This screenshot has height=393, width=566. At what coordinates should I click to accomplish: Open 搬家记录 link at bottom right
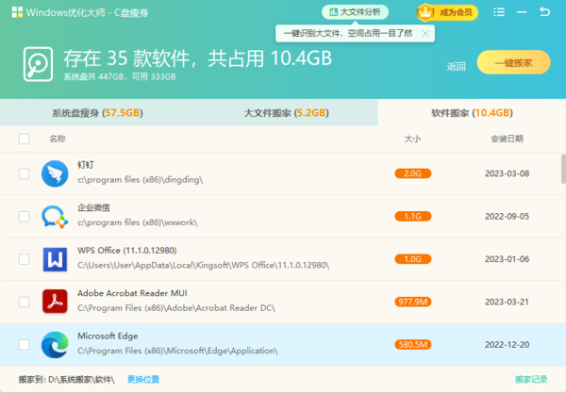tap(531, 380)
